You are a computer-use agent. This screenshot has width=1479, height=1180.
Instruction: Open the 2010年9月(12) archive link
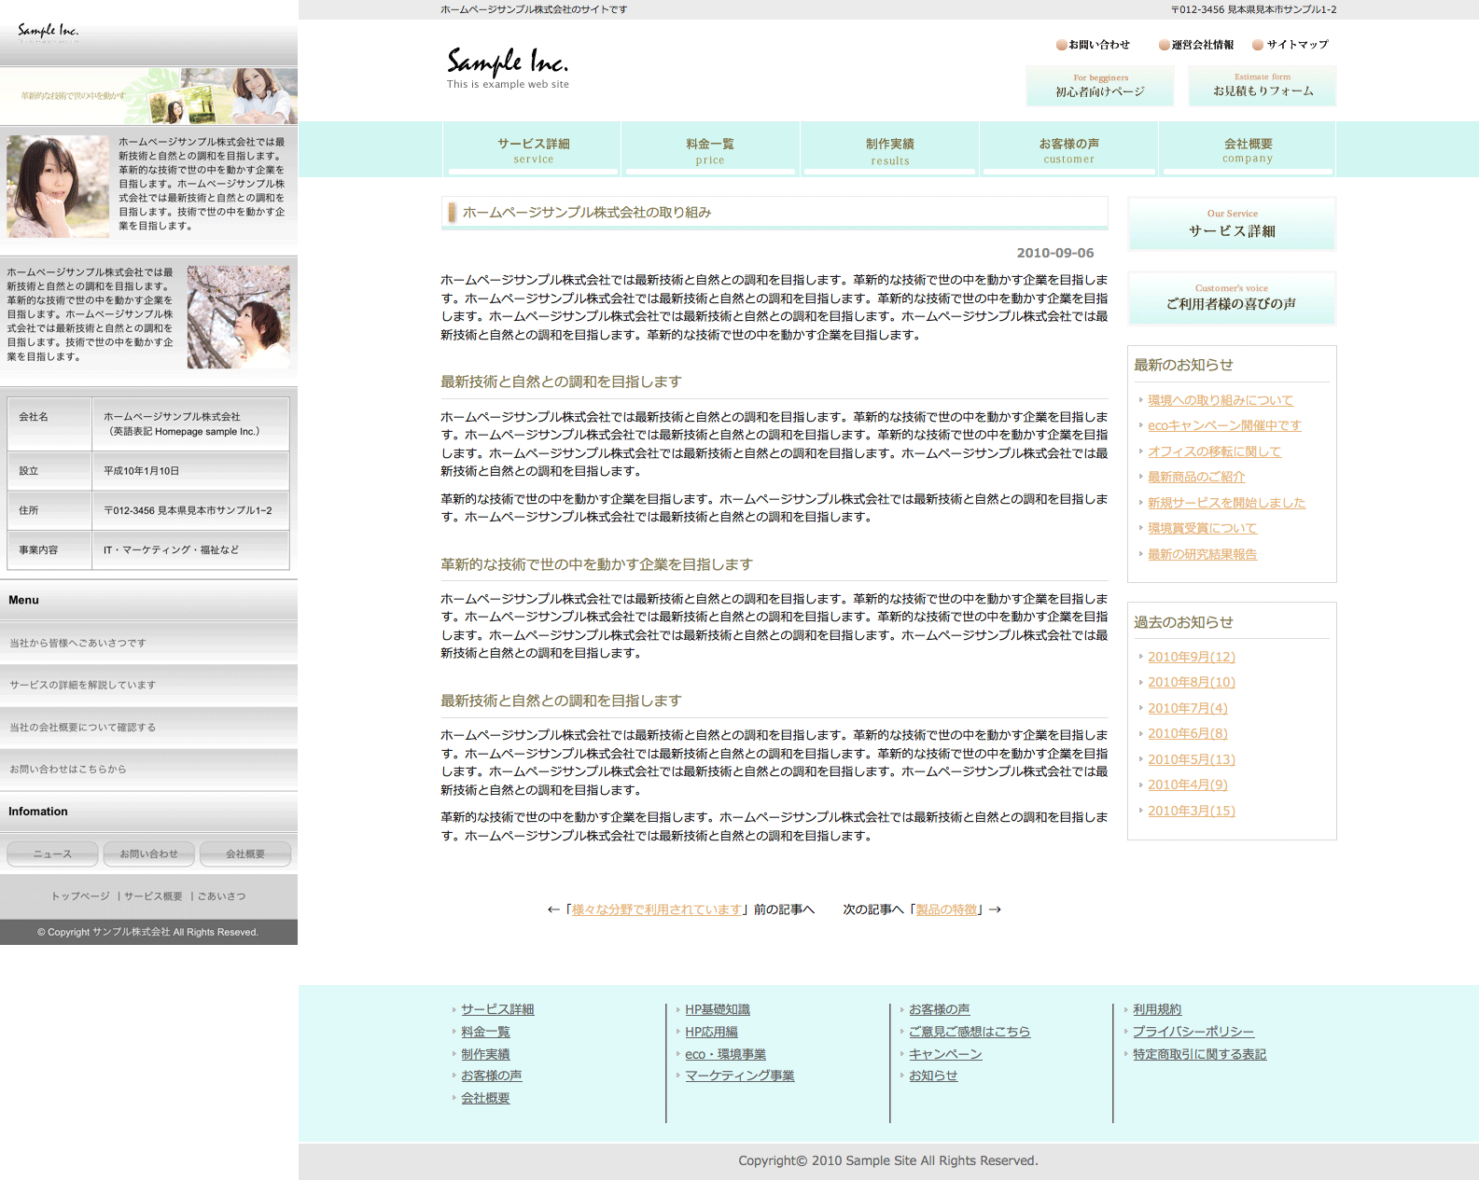click(x=1191, y=657)
